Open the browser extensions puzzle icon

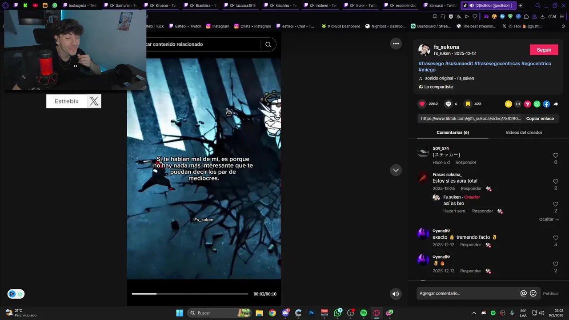pos(526,16)
